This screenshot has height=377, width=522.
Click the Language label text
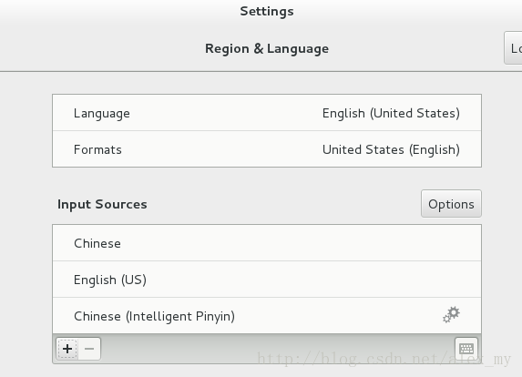(x=102, y=114)
